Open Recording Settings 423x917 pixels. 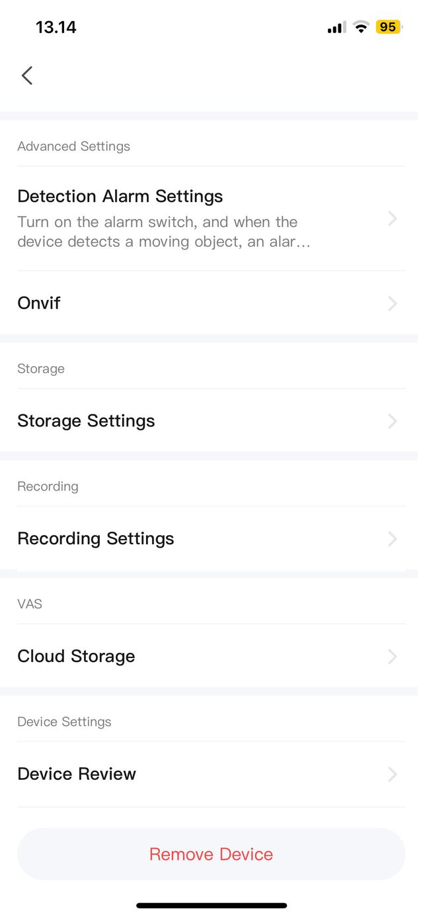(96, 539)
